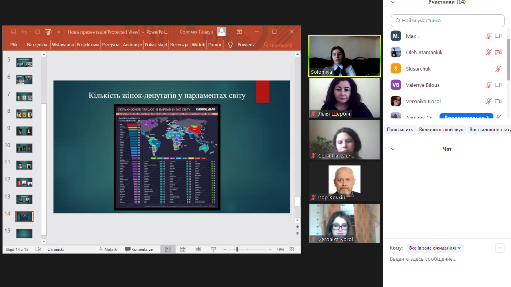This screenshot has height=287, width=511.
Task: Click the zoom slider in PowerPoint status bar
Action: click(x=237, y=249)
